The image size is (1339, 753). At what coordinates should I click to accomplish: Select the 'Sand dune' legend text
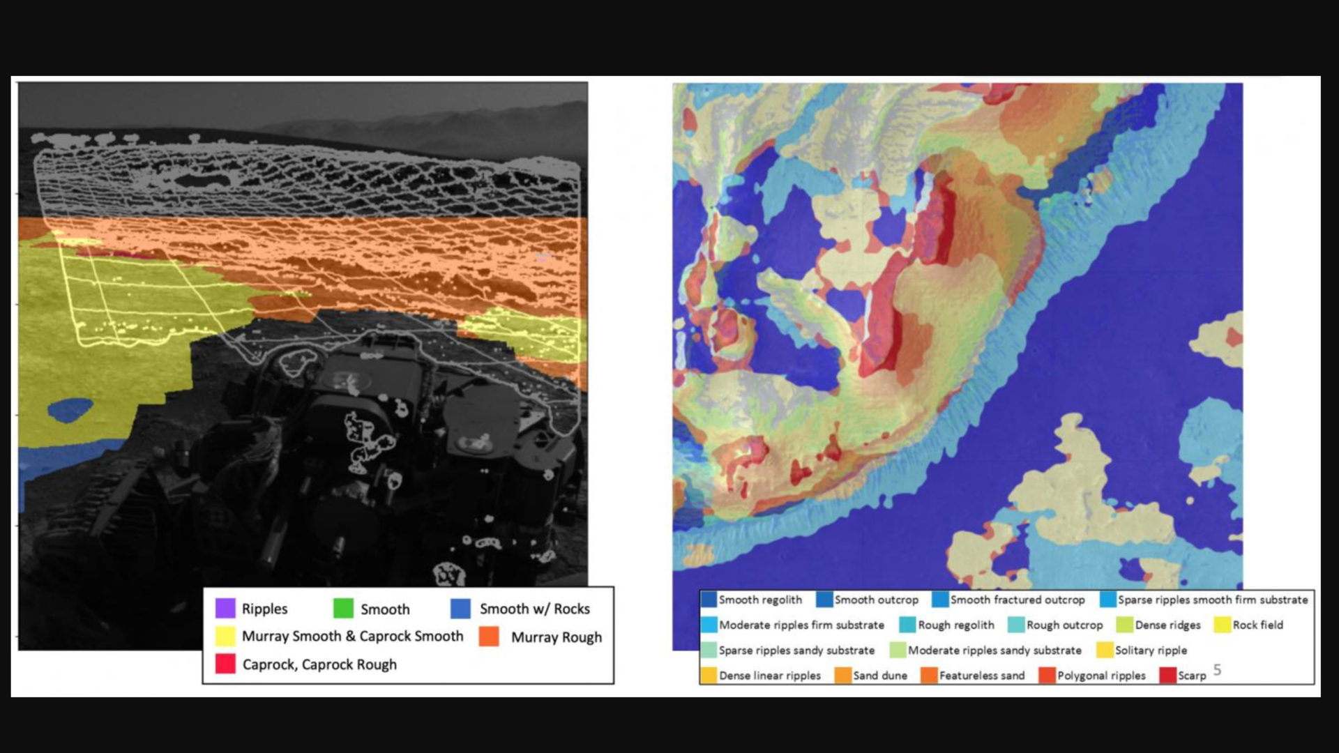coord(880,675)
